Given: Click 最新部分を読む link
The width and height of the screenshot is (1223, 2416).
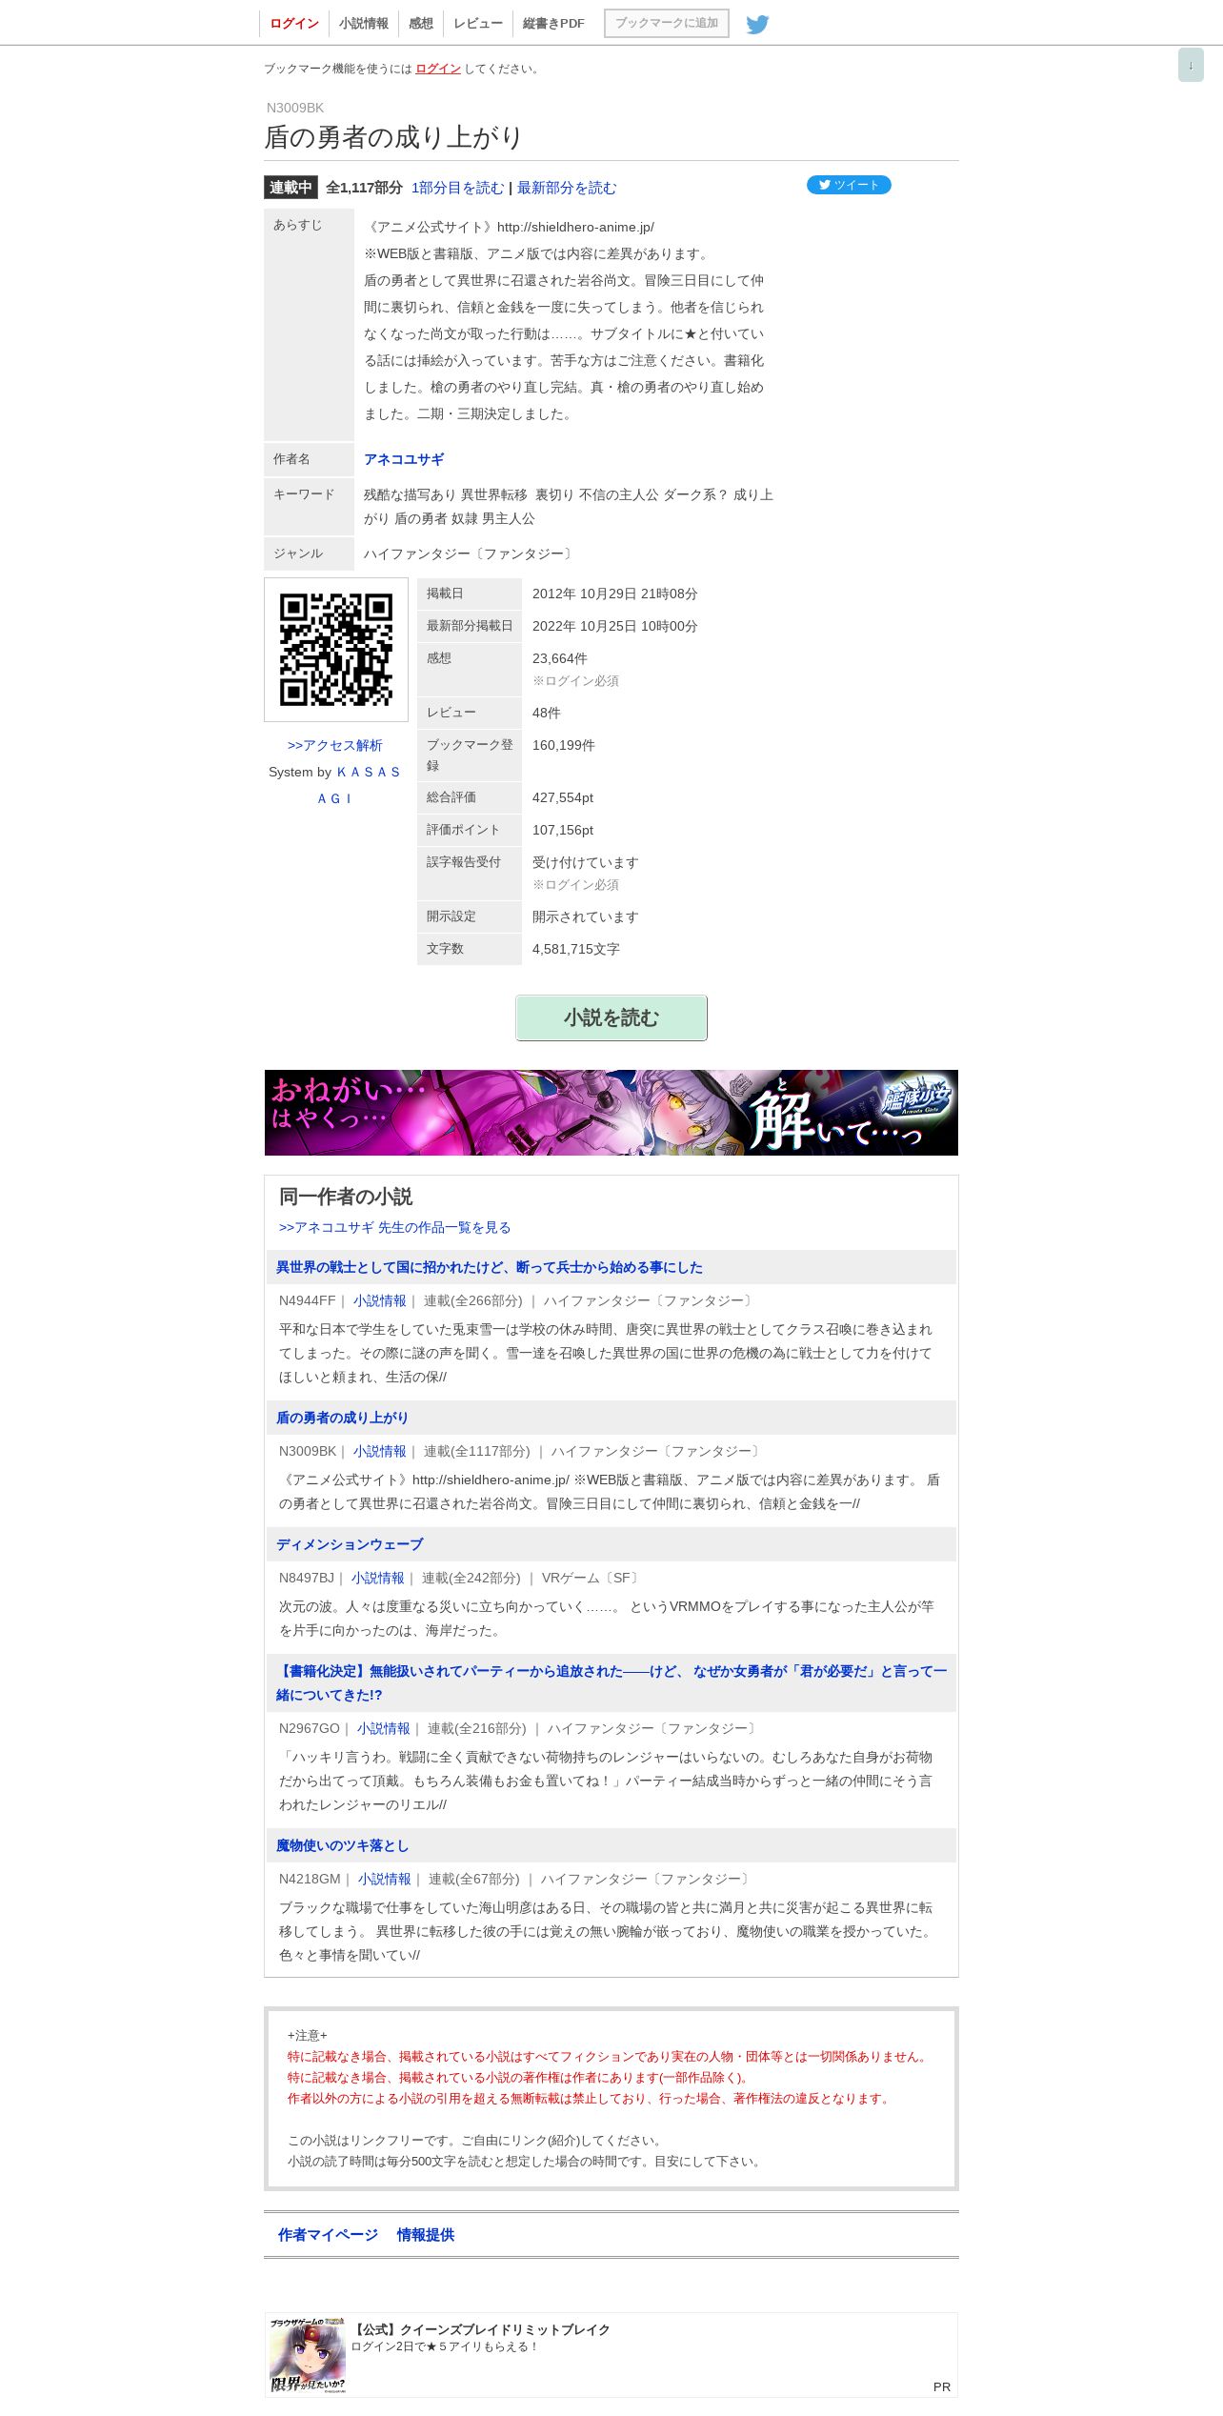Looking at the screenshot, I should pos(567,188).
